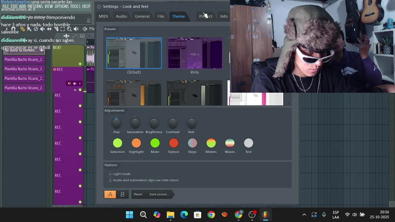Screen dimensions: 395x222
Task: Enable the Light mode option
Action: [x=119, y=174]
